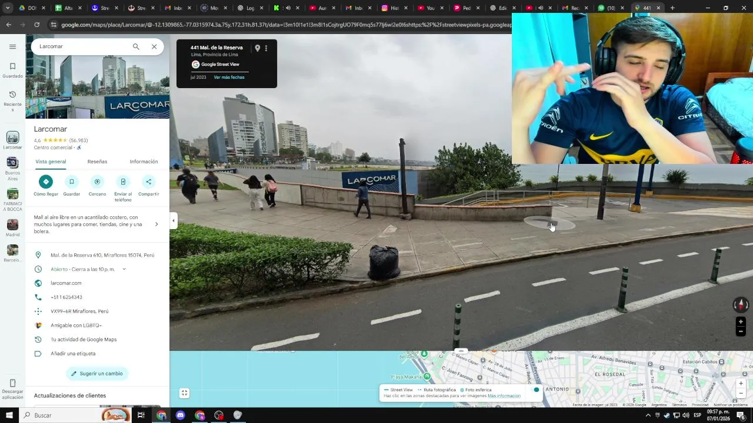Open Discord from the taskbar

click(x=180, y=415)
